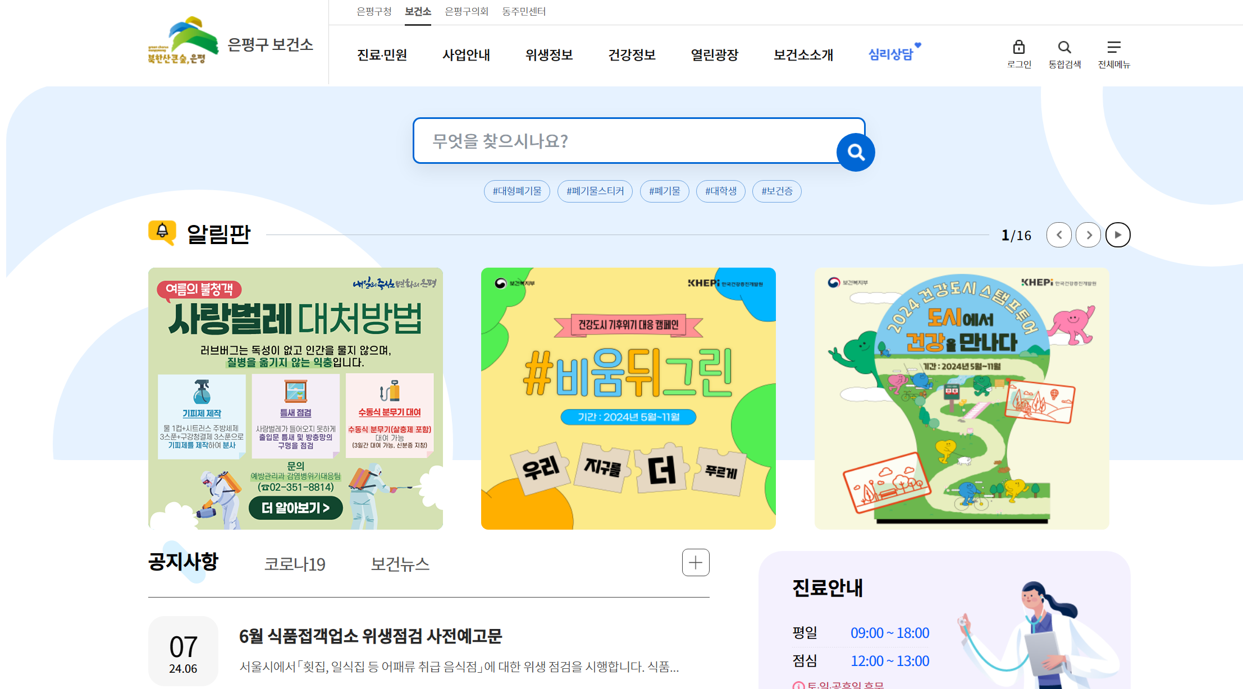Open the 건강정보 menu
This screenshot has height=689, width=1243.
click(x=632, y=54)
